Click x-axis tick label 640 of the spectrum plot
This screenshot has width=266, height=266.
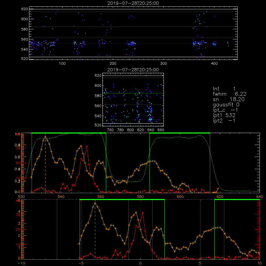click(x=260, y=197)
